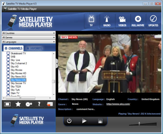
Task: Open the All Languages dropdown
Action: (29, 42)
